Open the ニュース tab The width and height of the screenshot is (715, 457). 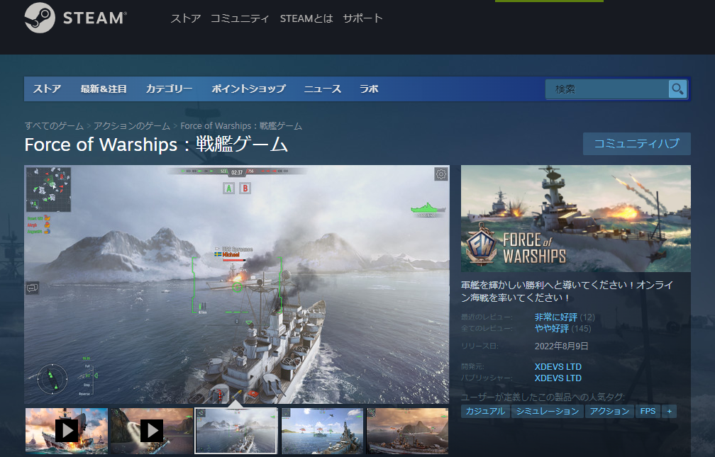323,89
